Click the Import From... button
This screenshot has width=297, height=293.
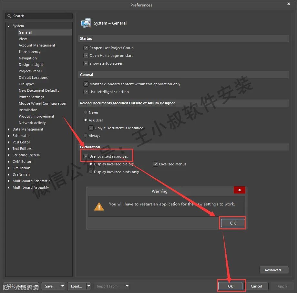coord(109,286)
